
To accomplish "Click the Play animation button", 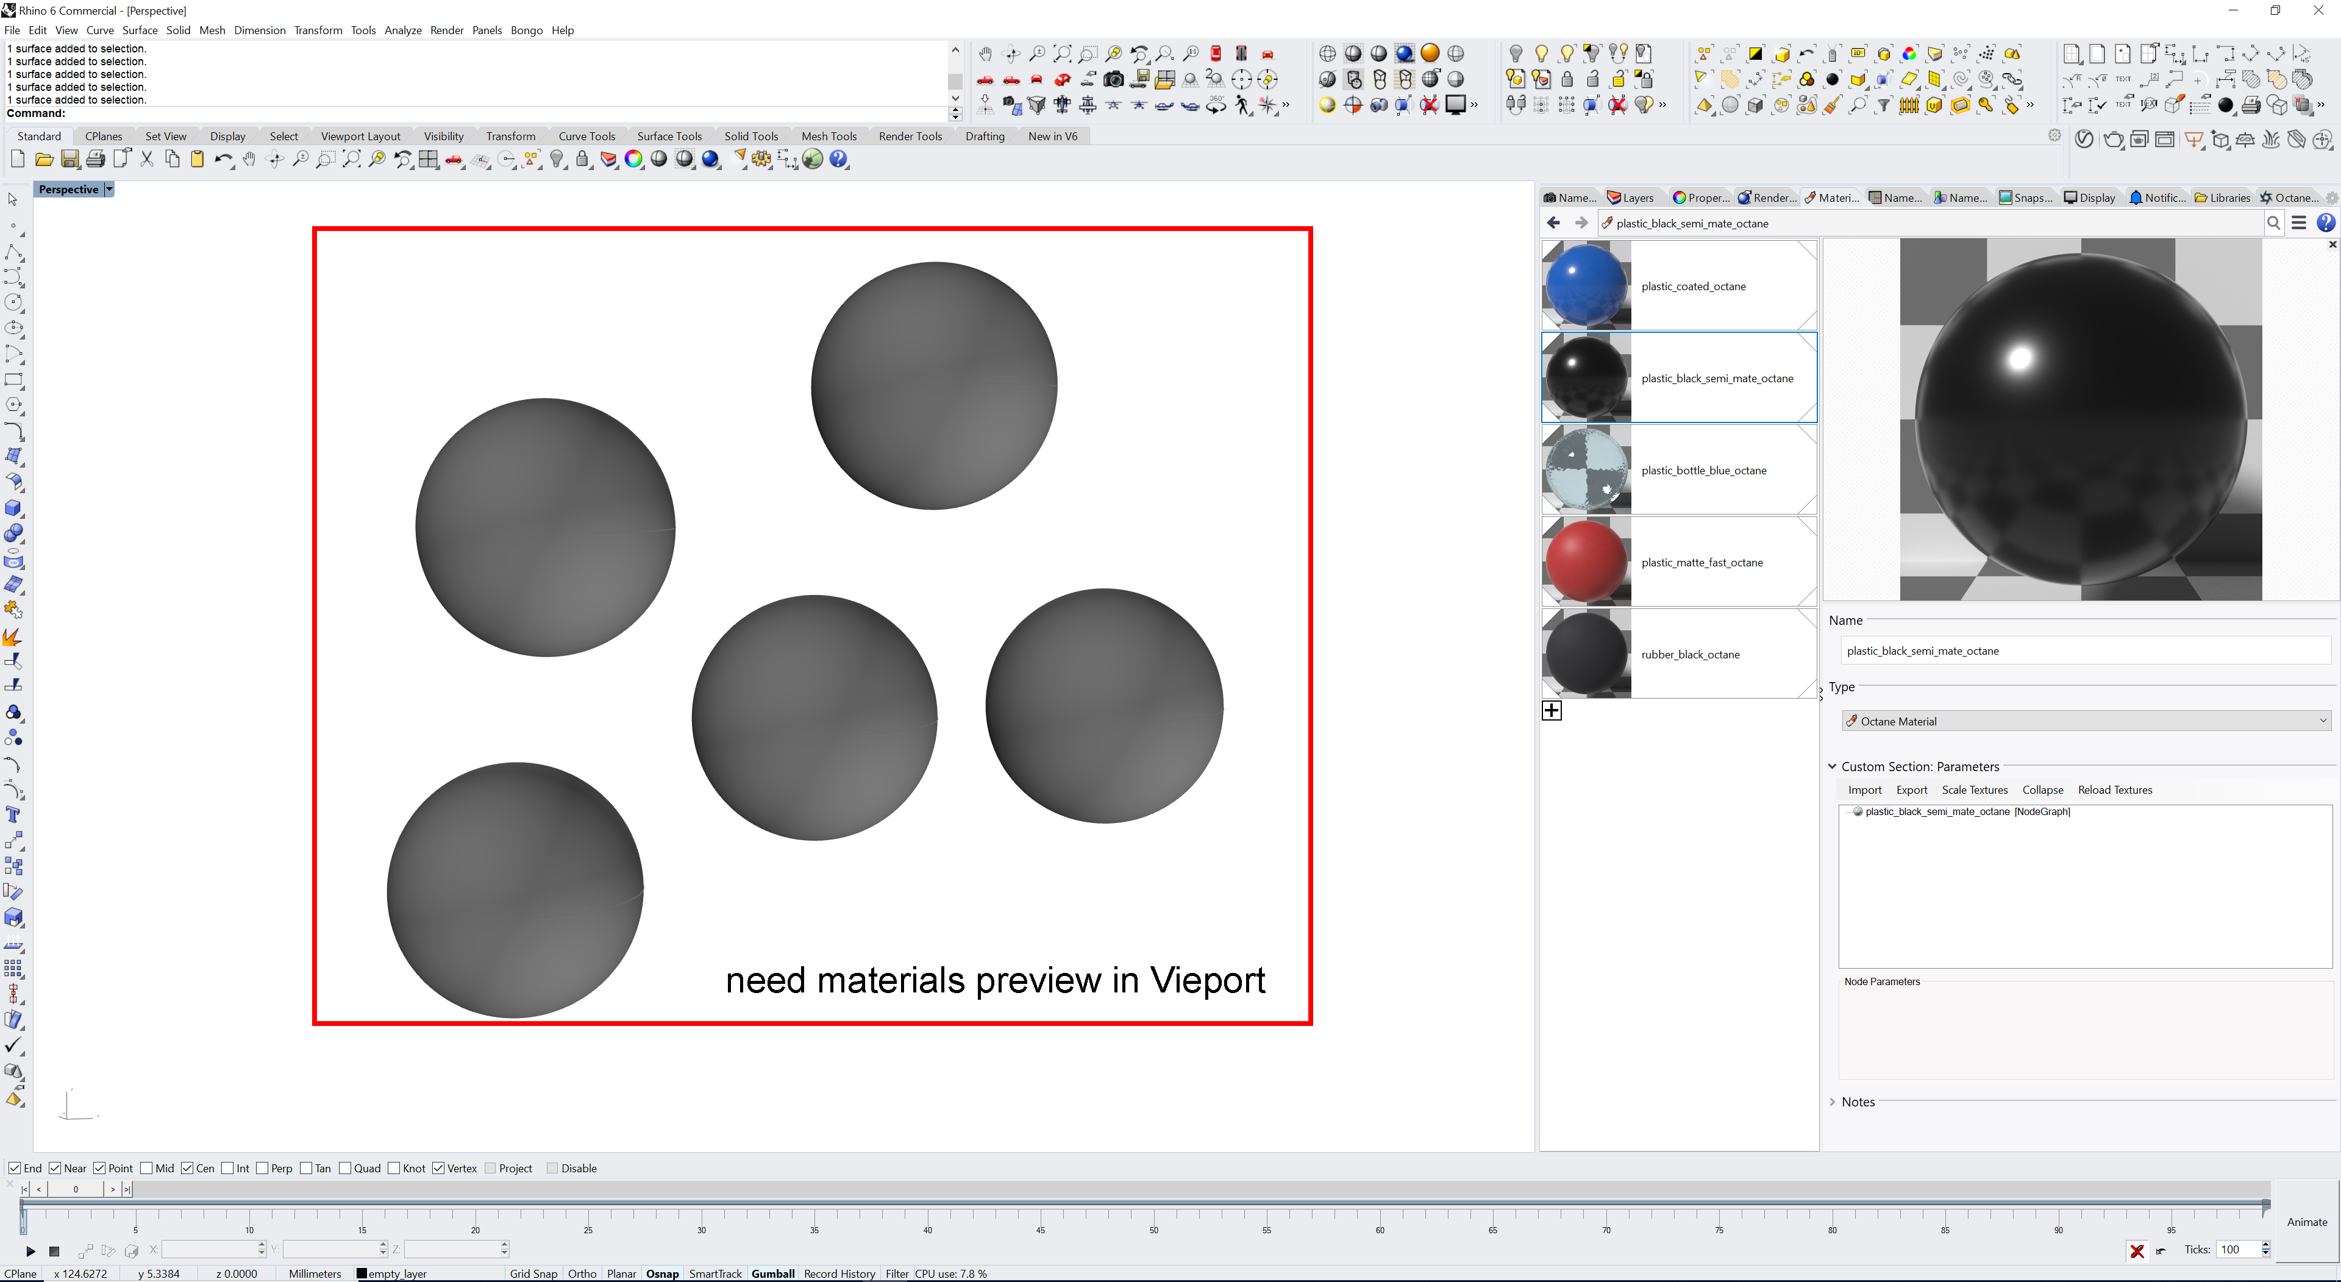I will click(30, 1251).
